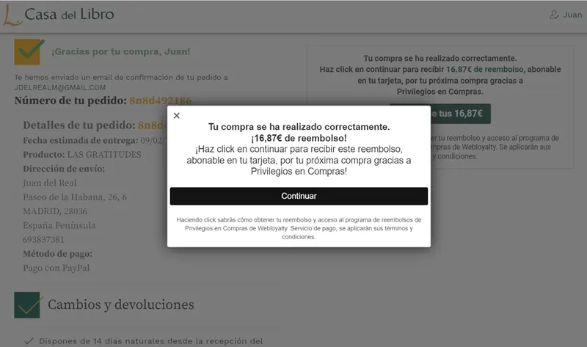This screenshot has height=347, width=587.
Task: Click the Cambios y devoluciones section heading
Action: coord(120,304)
